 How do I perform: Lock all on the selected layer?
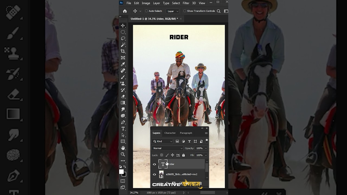click(184, 155)
